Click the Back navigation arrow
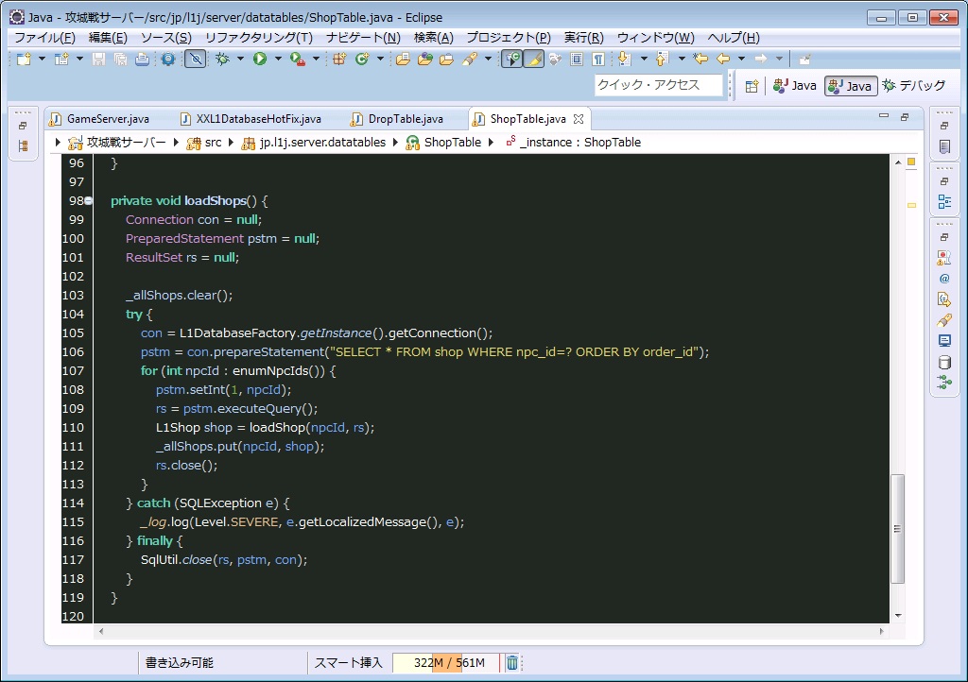Screen dimensions: 968x682 723,60
